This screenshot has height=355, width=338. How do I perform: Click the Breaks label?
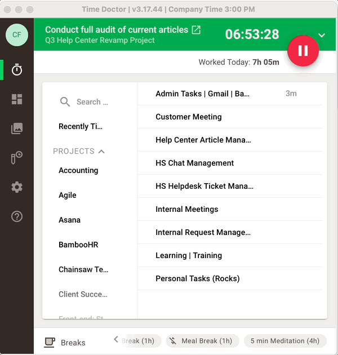point(73,343)
